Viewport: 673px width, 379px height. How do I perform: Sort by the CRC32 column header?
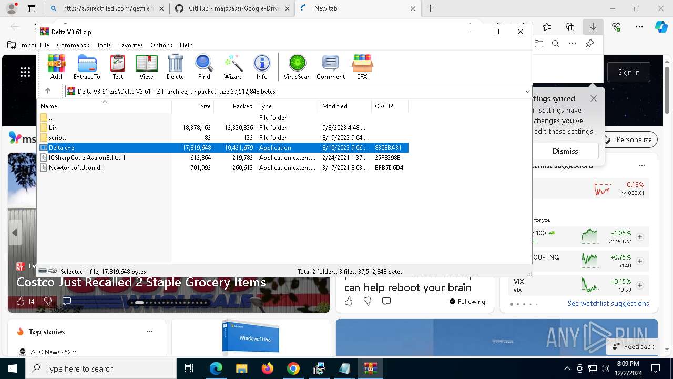(390, 106)
